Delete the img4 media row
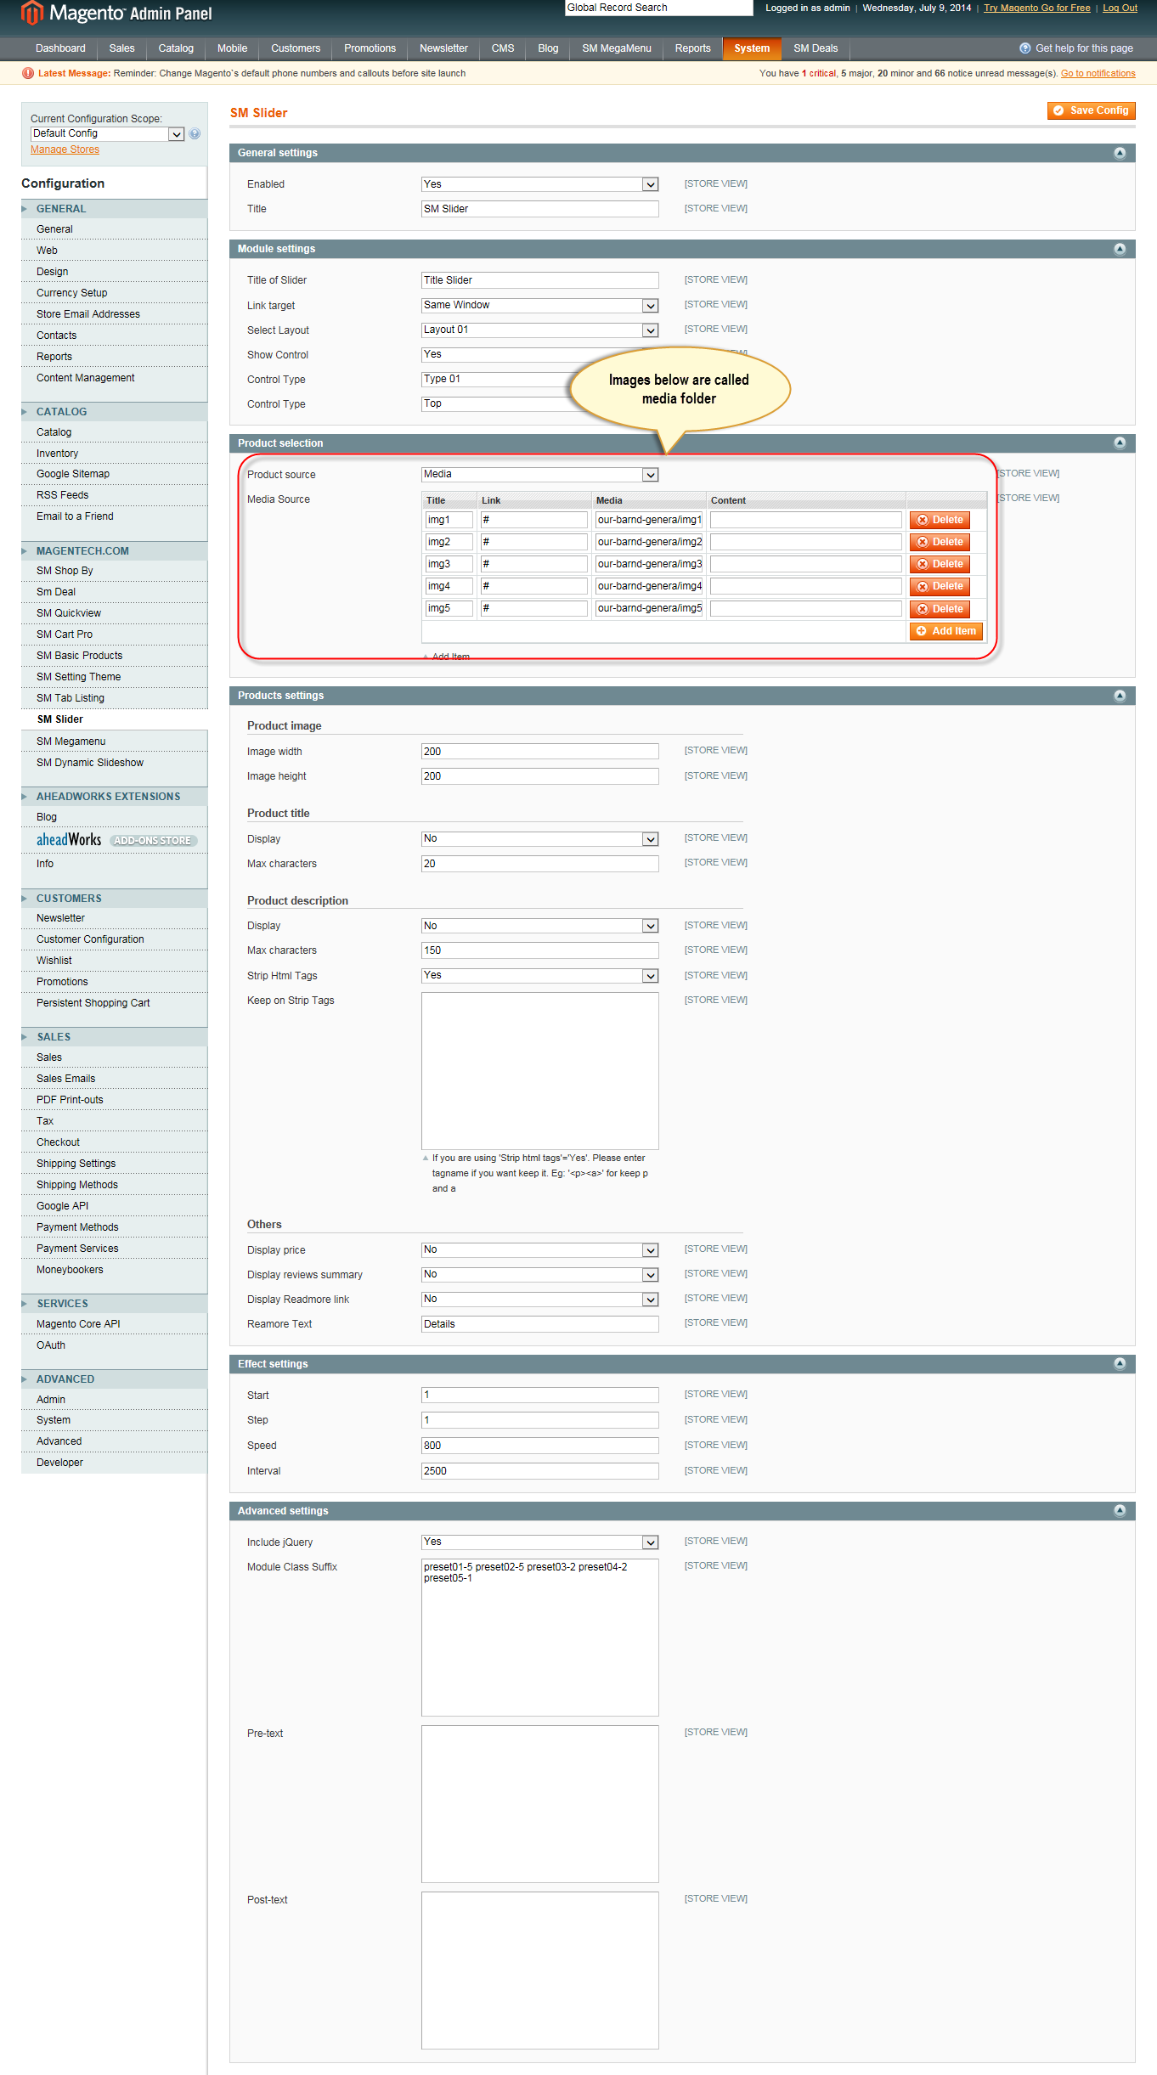1157x2075 pixels. coord(940,586)
